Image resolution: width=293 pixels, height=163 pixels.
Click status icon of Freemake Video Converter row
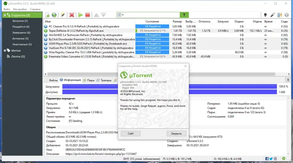[x=46, y=57]
